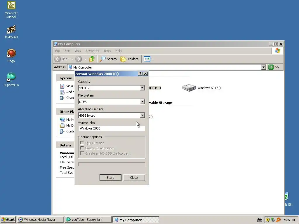Screen dimensions: 299x224
Task: Switch to Windows Media Player taskbar button
Action: point(40,220)
